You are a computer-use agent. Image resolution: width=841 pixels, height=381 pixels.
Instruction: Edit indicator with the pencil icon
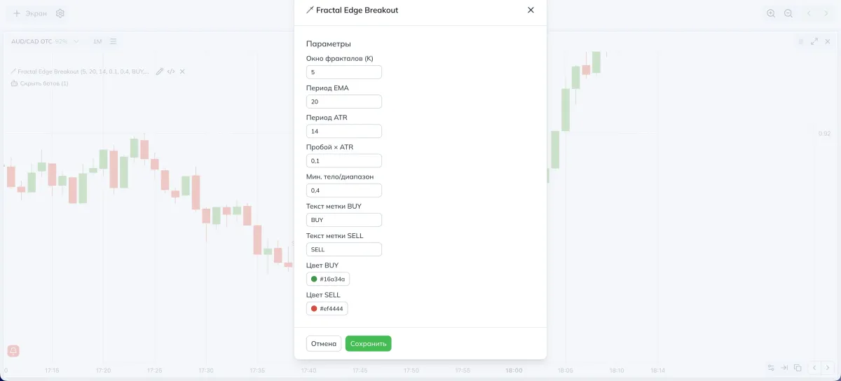pyautogui.click(x=160, y=71)
